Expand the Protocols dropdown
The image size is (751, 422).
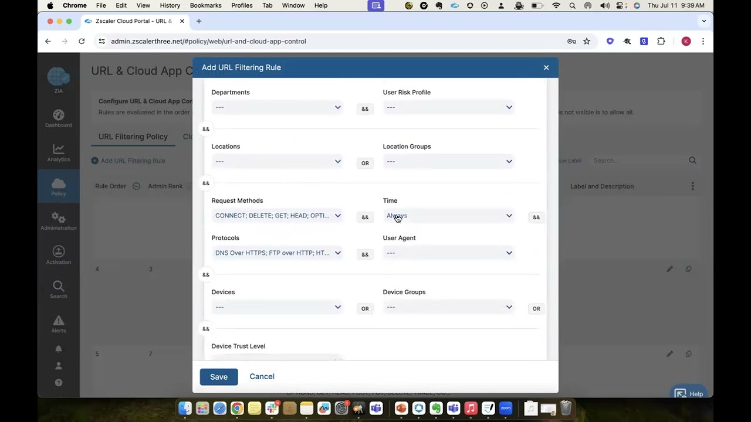pos(278,253)
